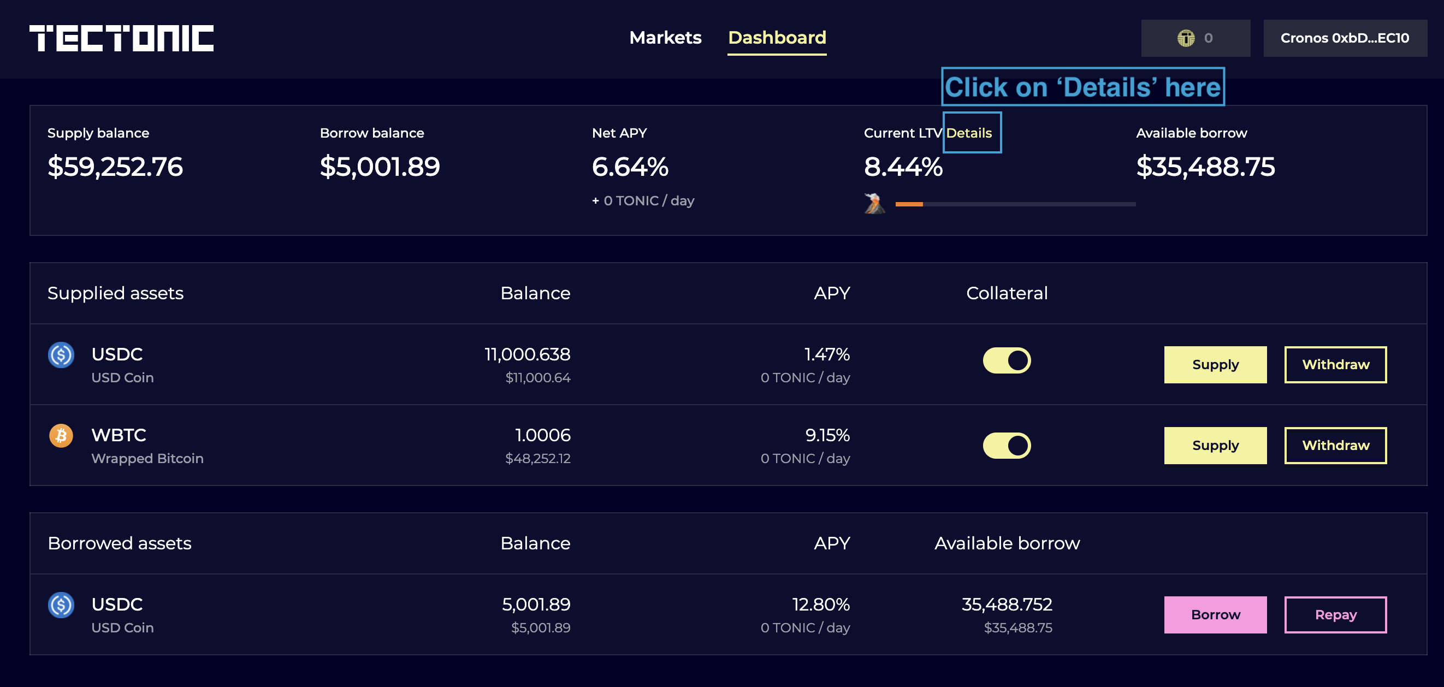
Task: Click Available borrow value $35,488.75 in summary
Action: 1206,167
